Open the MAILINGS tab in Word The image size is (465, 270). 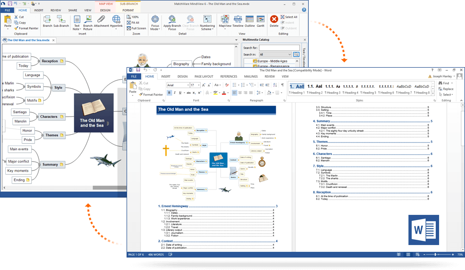click(251, 77)
